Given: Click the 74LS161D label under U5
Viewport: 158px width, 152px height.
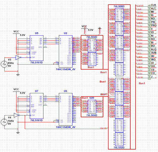Looking at the screenshot, I should [37, 63].
